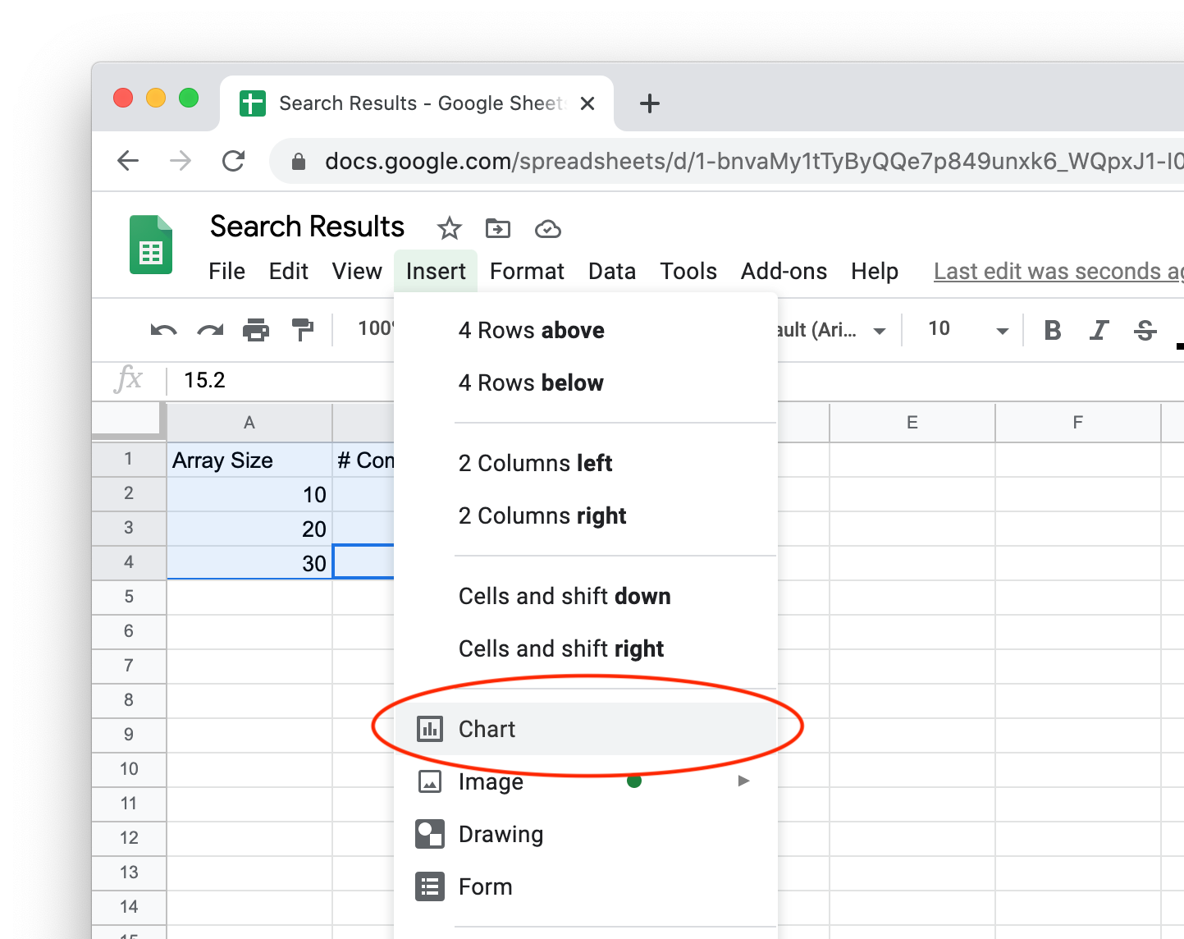
Task: Open the Format menu
Action: (x=527, y=272)
